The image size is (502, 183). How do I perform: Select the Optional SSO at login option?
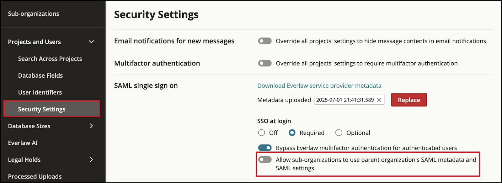pos(339,133)
